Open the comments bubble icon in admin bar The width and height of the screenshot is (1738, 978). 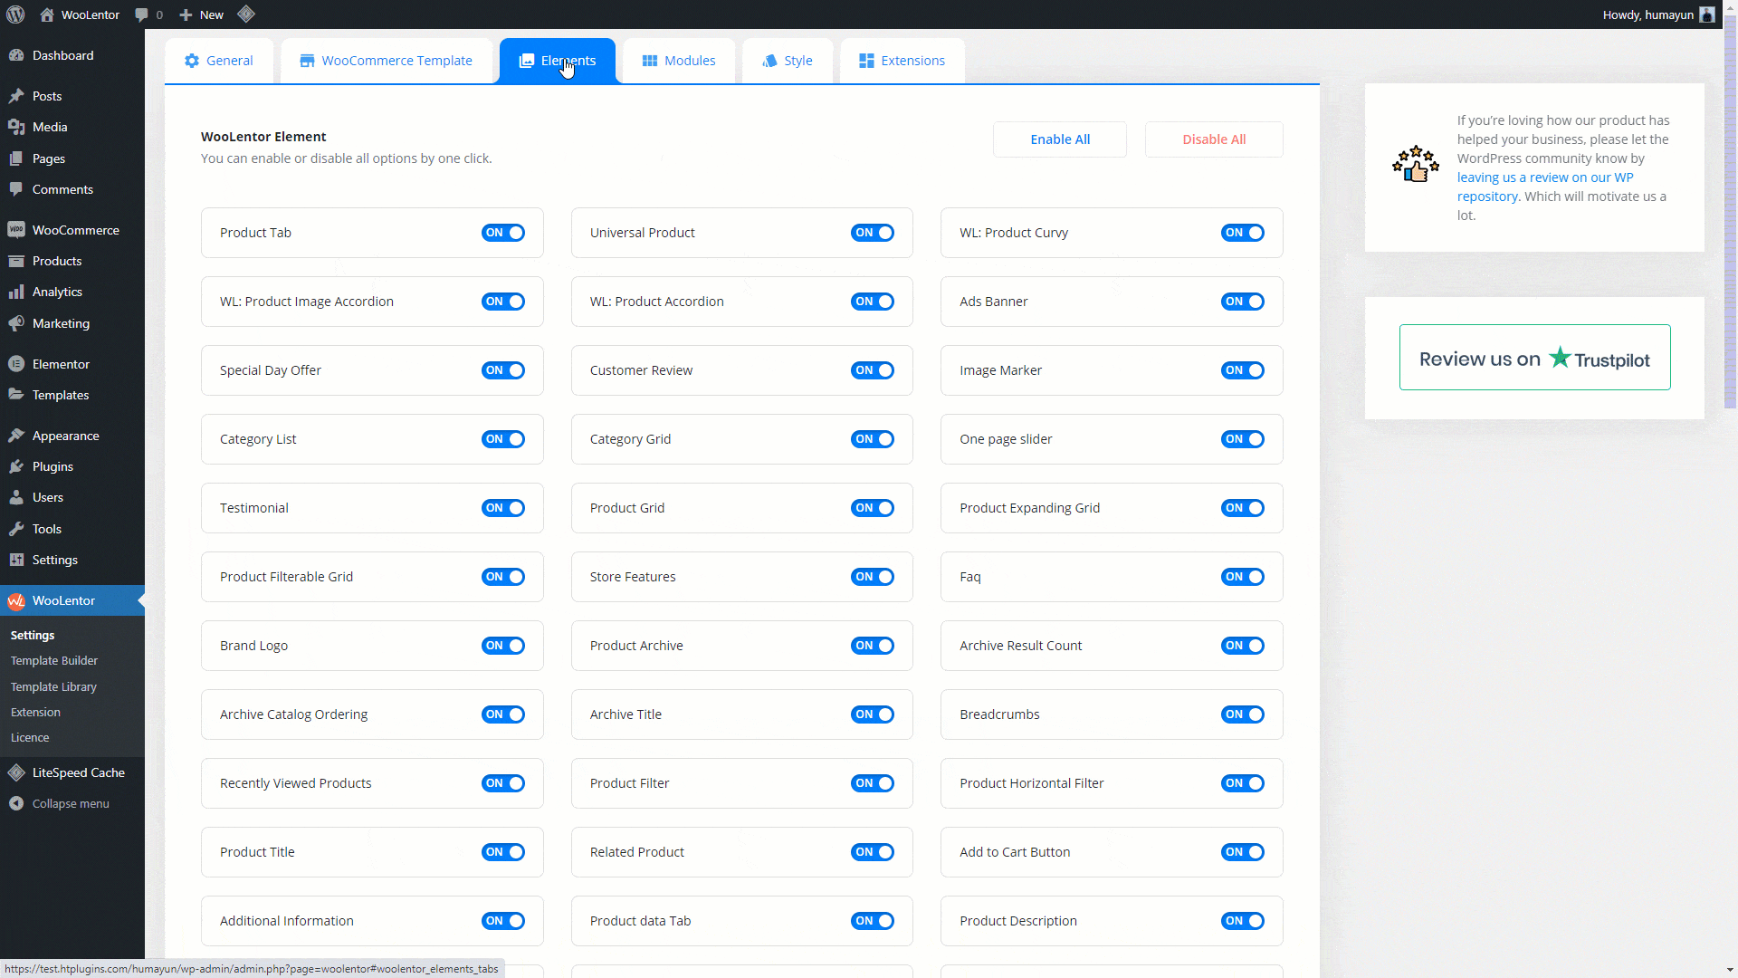pyautogui.click(x=141, y=14)
